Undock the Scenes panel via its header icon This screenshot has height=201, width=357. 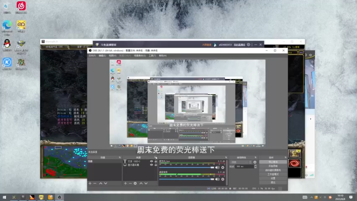[120, 158]
